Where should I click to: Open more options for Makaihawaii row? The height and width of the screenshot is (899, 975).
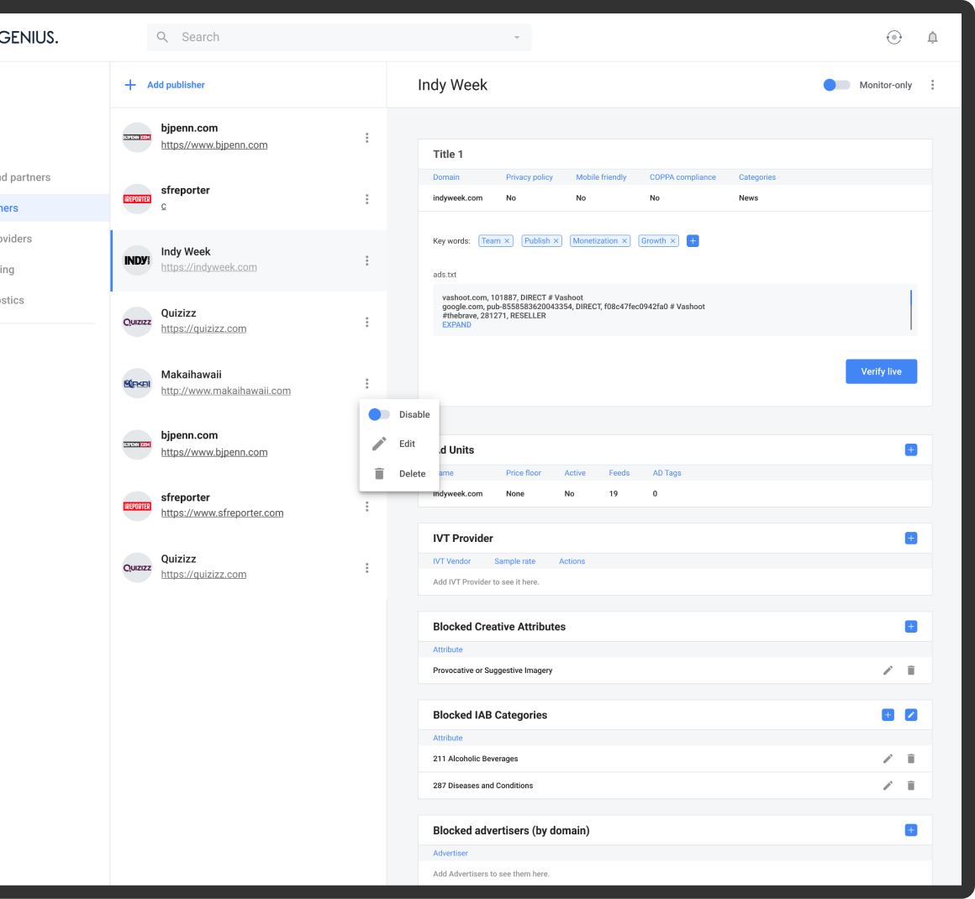pyautogui.click(x=366, y=384)
